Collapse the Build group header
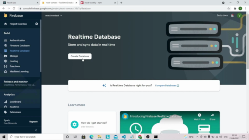249x140 pixels. coord(7,33)
